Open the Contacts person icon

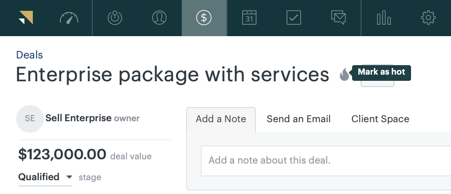tap(159, 18)
